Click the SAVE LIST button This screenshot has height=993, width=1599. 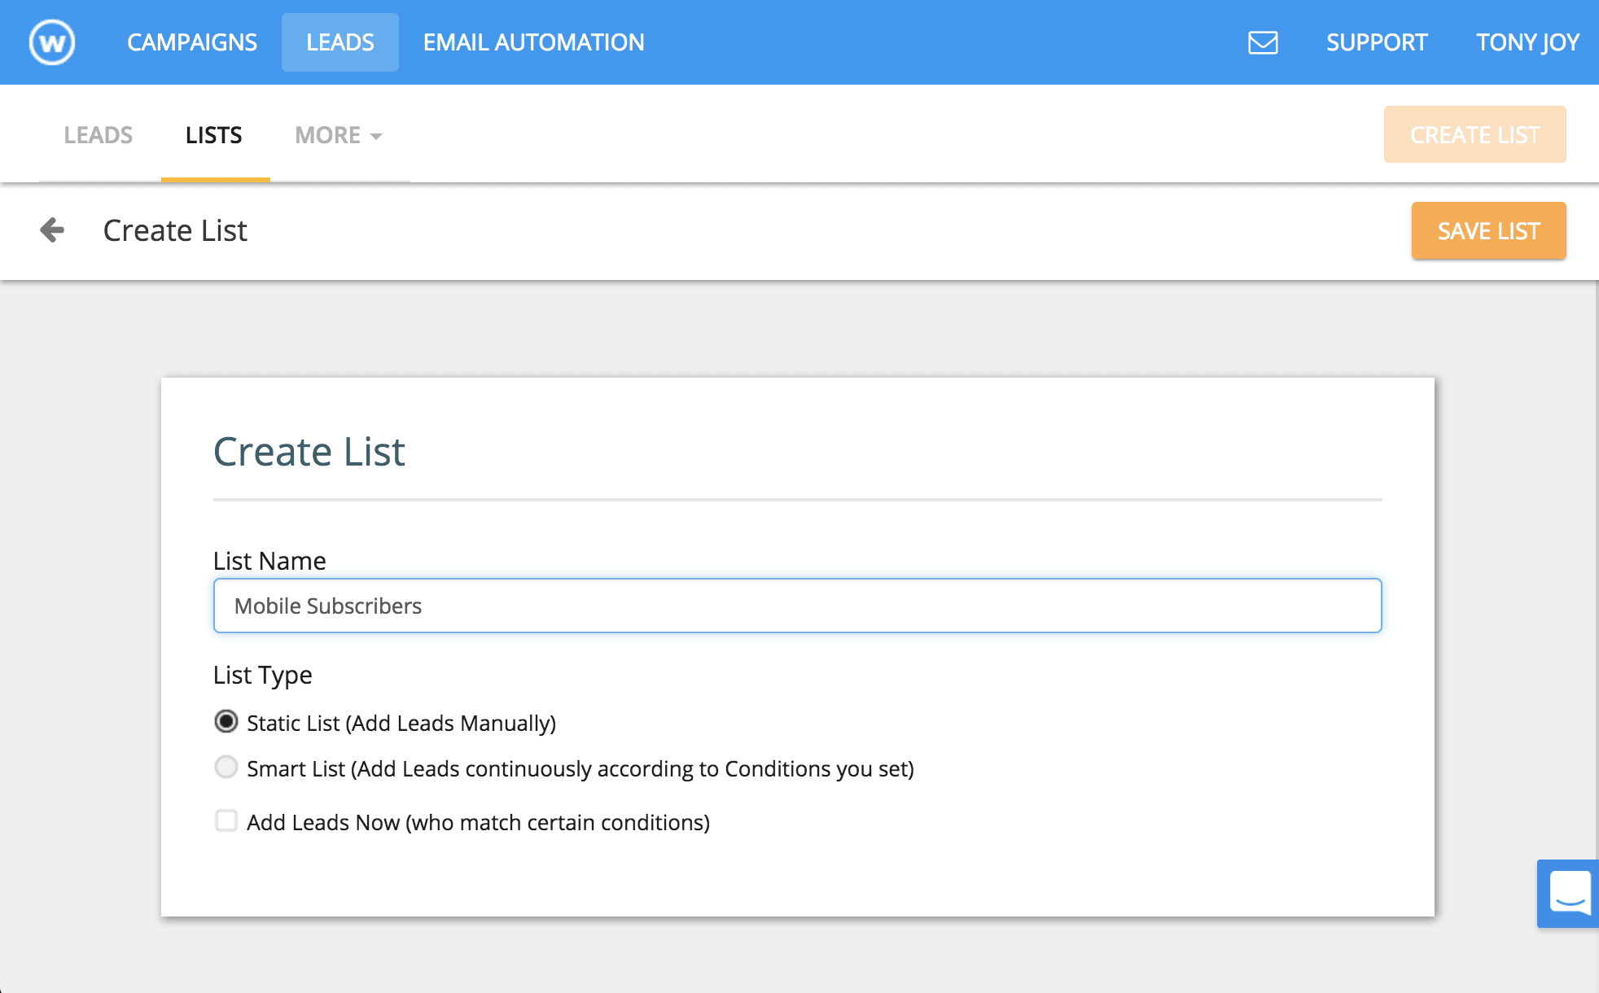[1488, 231]
